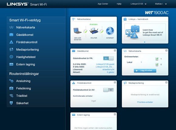Click the Mediaprioritering sidebar icon
Screen dimensions: 176x130
pyautogui.click(x=11, y=50)
